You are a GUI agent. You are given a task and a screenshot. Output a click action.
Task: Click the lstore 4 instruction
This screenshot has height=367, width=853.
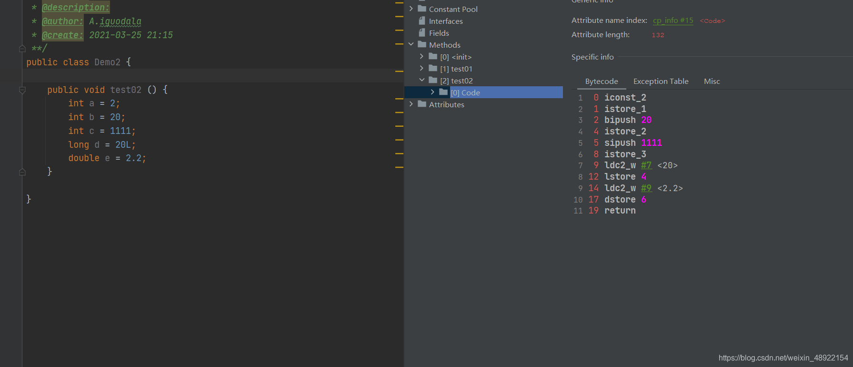click(625, 177)
